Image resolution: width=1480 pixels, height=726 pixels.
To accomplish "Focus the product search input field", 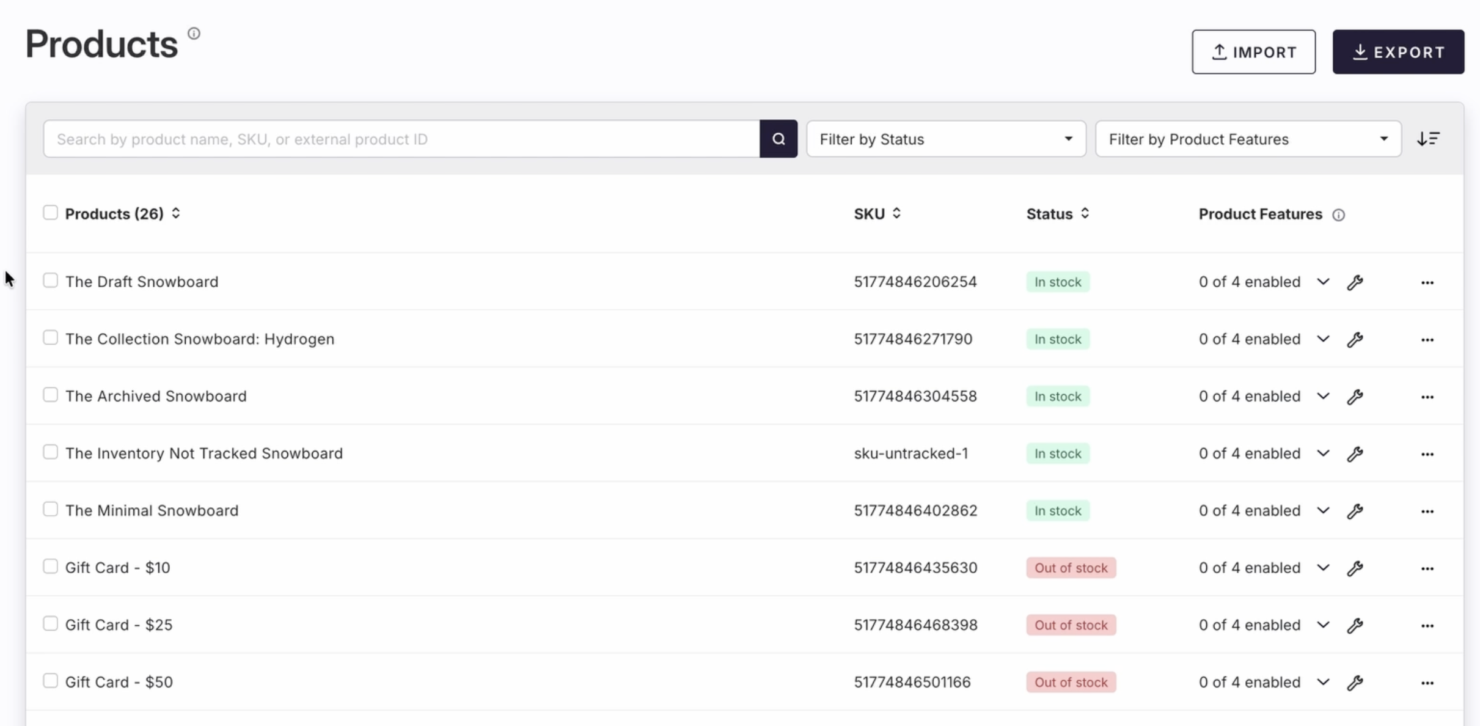I will coord(401,139).
